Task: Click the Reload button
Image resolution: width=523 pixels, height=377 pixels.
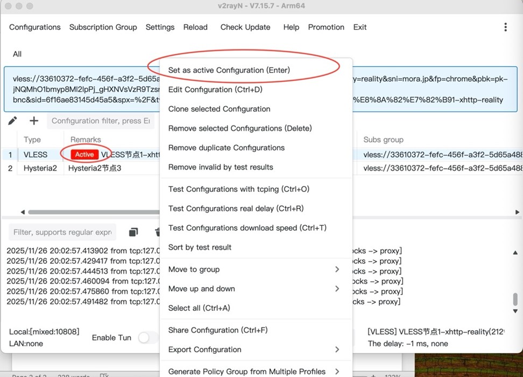Action: tap(195, 27)
